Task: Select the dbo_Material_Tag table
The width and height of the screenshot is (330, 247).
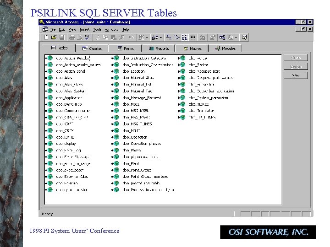Action: coord(137,91)
